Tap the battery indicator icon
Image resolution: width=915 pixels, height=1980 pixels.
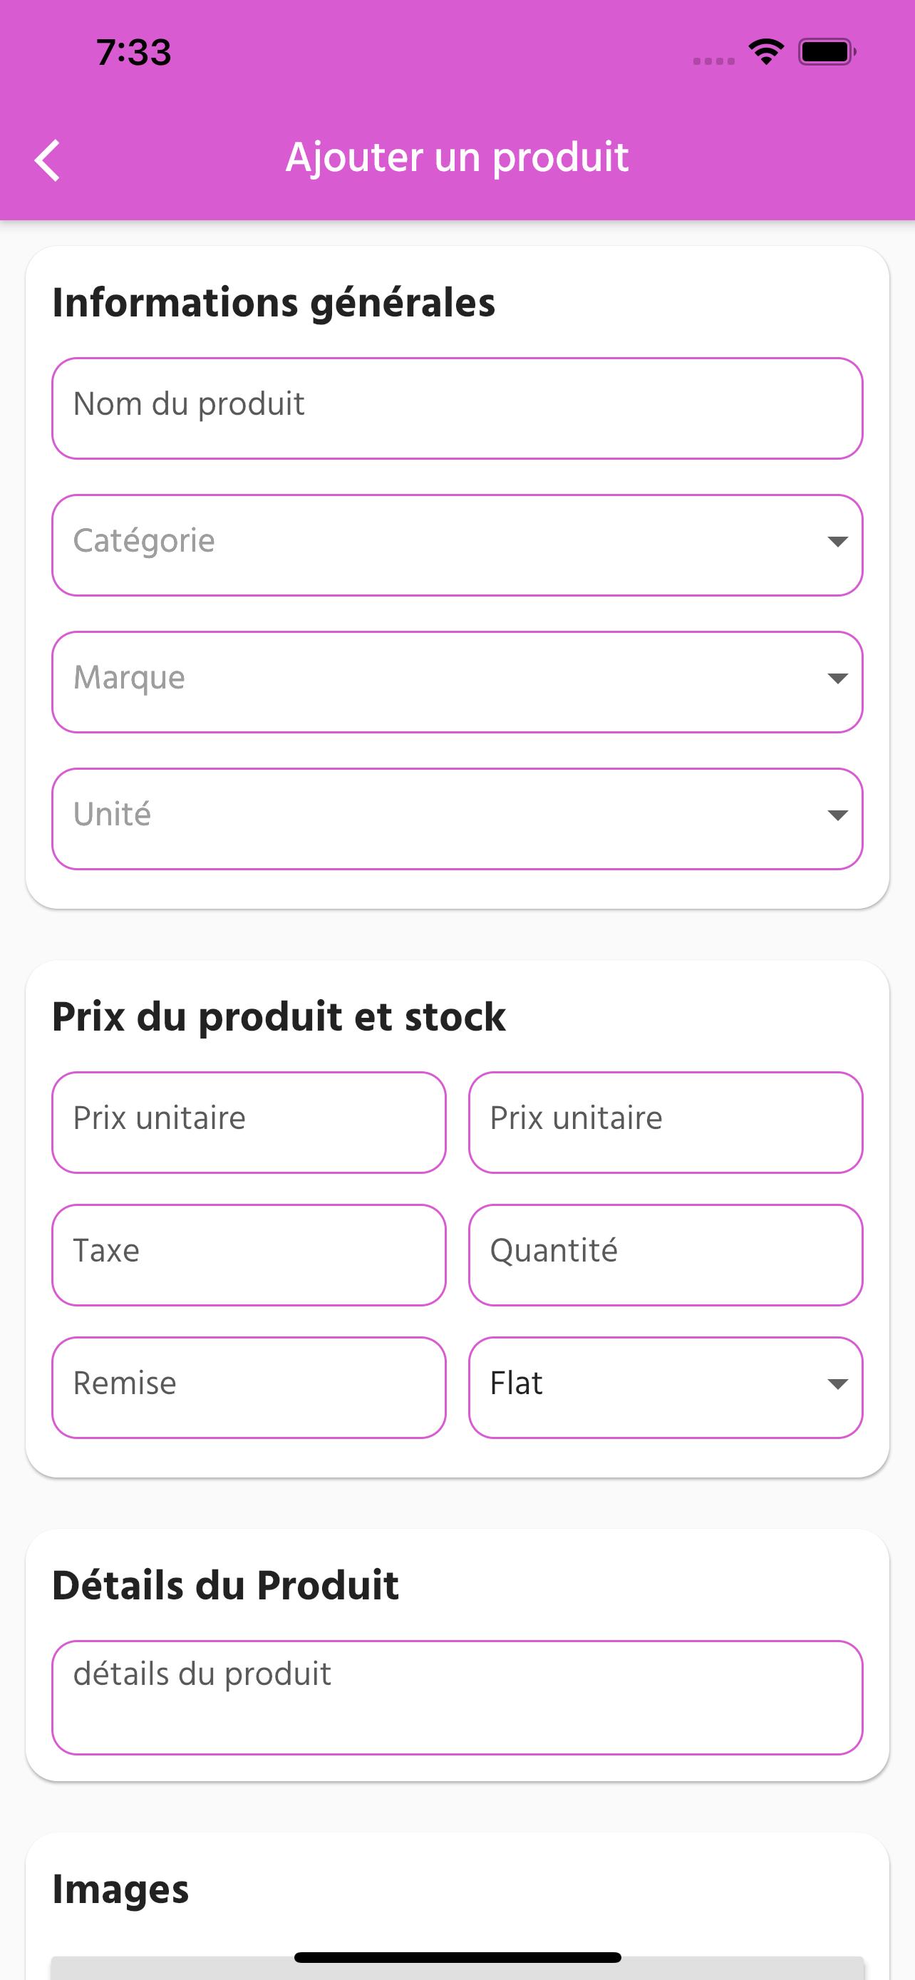[x=827, y=52]
